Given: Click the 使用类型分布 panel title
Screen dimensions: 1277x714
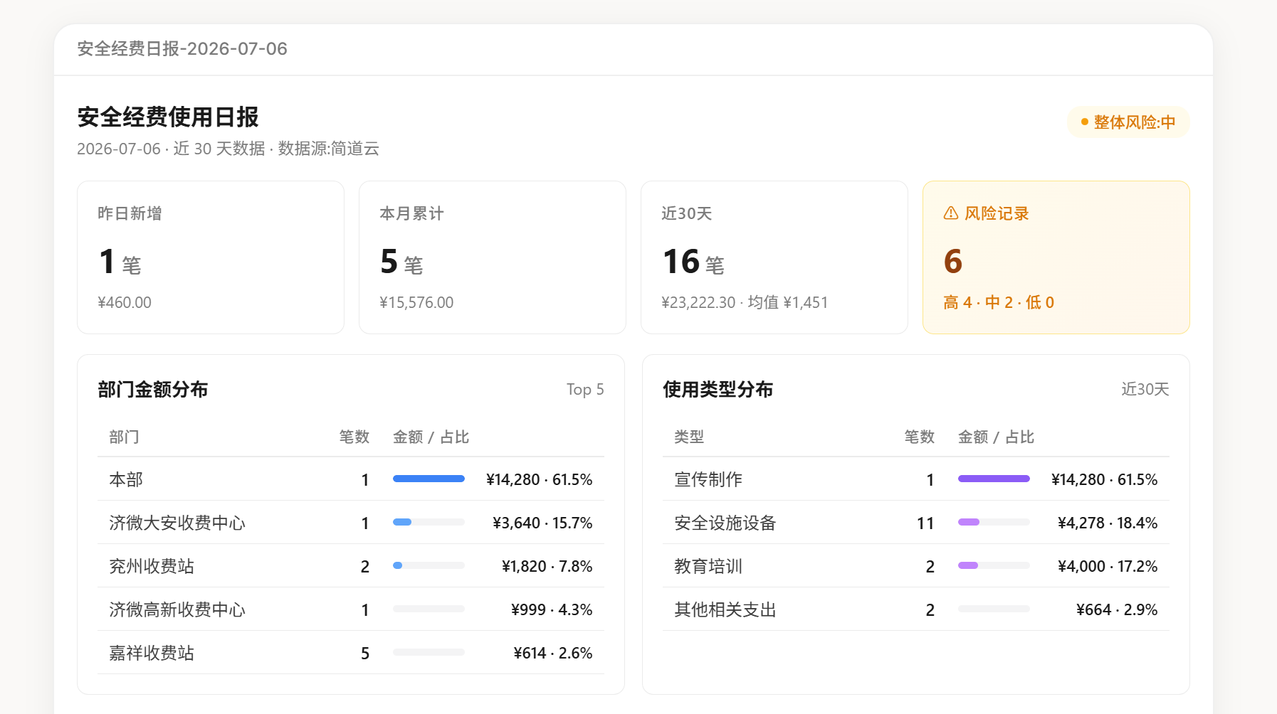Looking at the screenshot, I should coord(718,389).
